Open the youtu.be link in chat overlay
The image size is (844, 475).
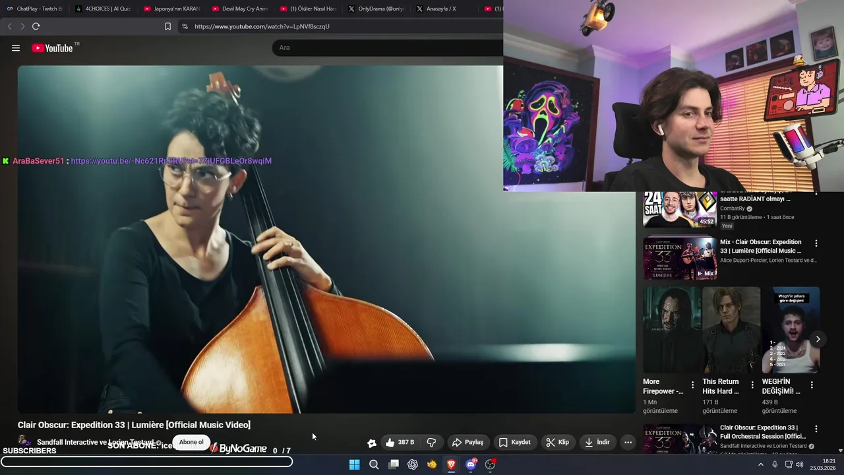pyautogui.click(x=171, y=161)
